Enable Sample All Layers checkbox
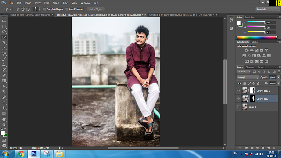Image resolution: width=281 pixels, height=158 pixels. pyautogui.click(x=45, y=9)
